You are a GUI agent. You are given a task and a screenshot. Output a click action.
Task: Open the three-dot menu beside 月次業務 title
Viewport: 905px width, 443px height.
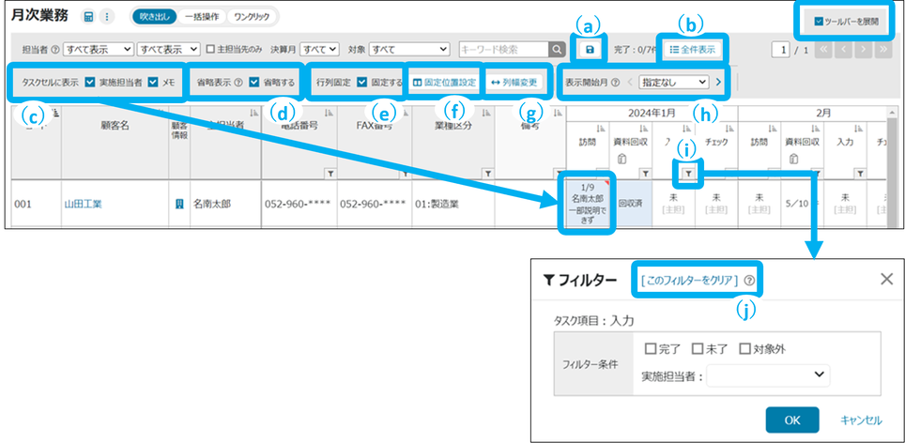pyautogui.click(x=106, y=17)
